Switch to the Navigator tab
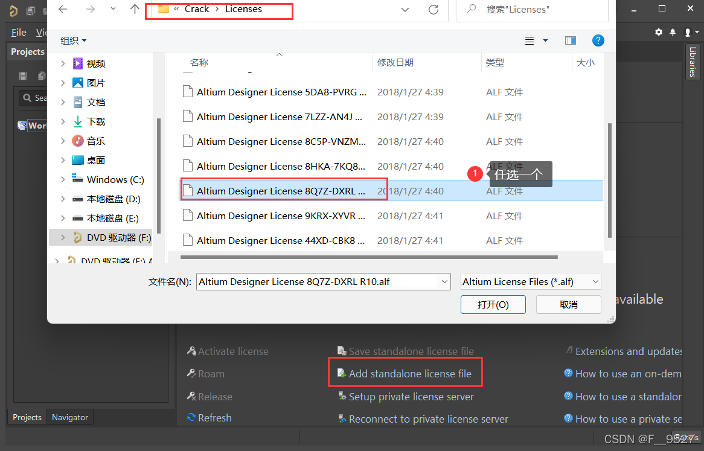Image resolution: width=704 pixels, height=451 pixels. point(70,417)
